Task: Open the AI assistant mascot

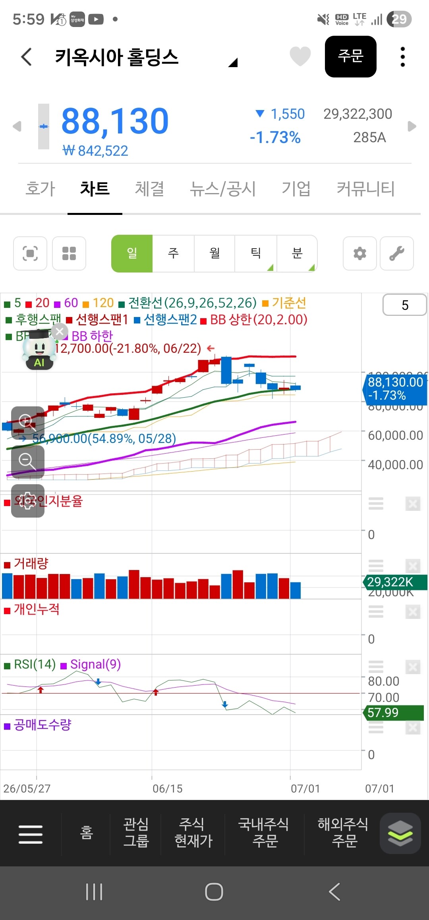Action: (39, 350)
